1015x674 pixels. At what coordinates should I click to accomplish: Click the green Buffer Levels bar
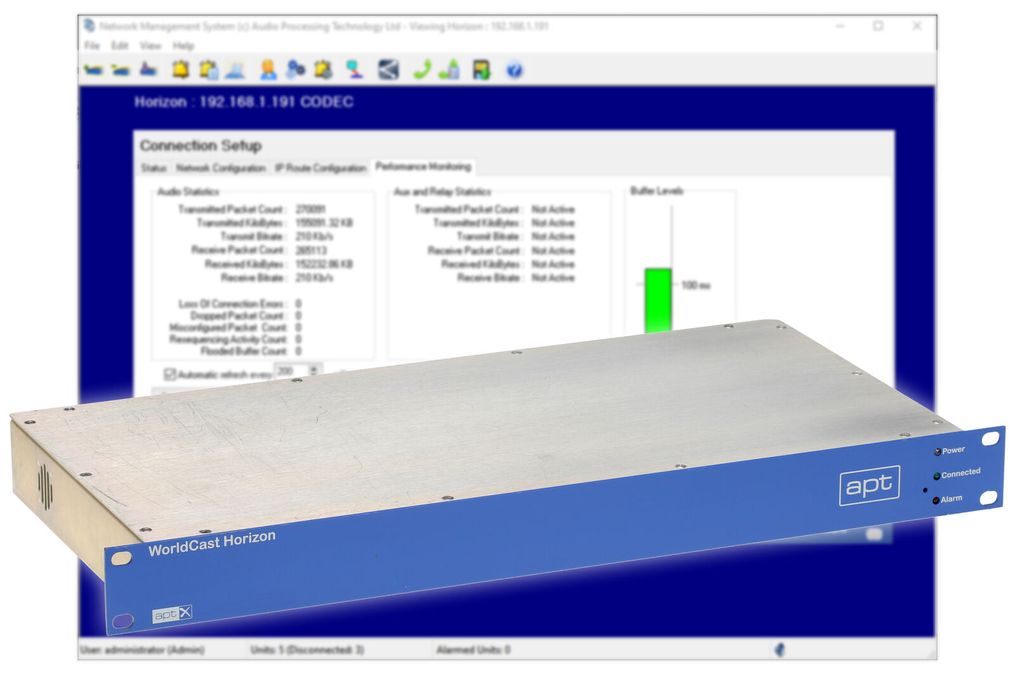658,300
